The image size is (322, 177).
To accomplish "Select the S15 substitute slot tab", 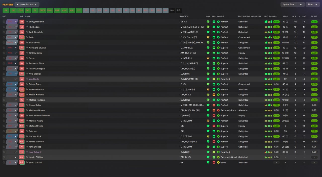I will pos(179,11).
